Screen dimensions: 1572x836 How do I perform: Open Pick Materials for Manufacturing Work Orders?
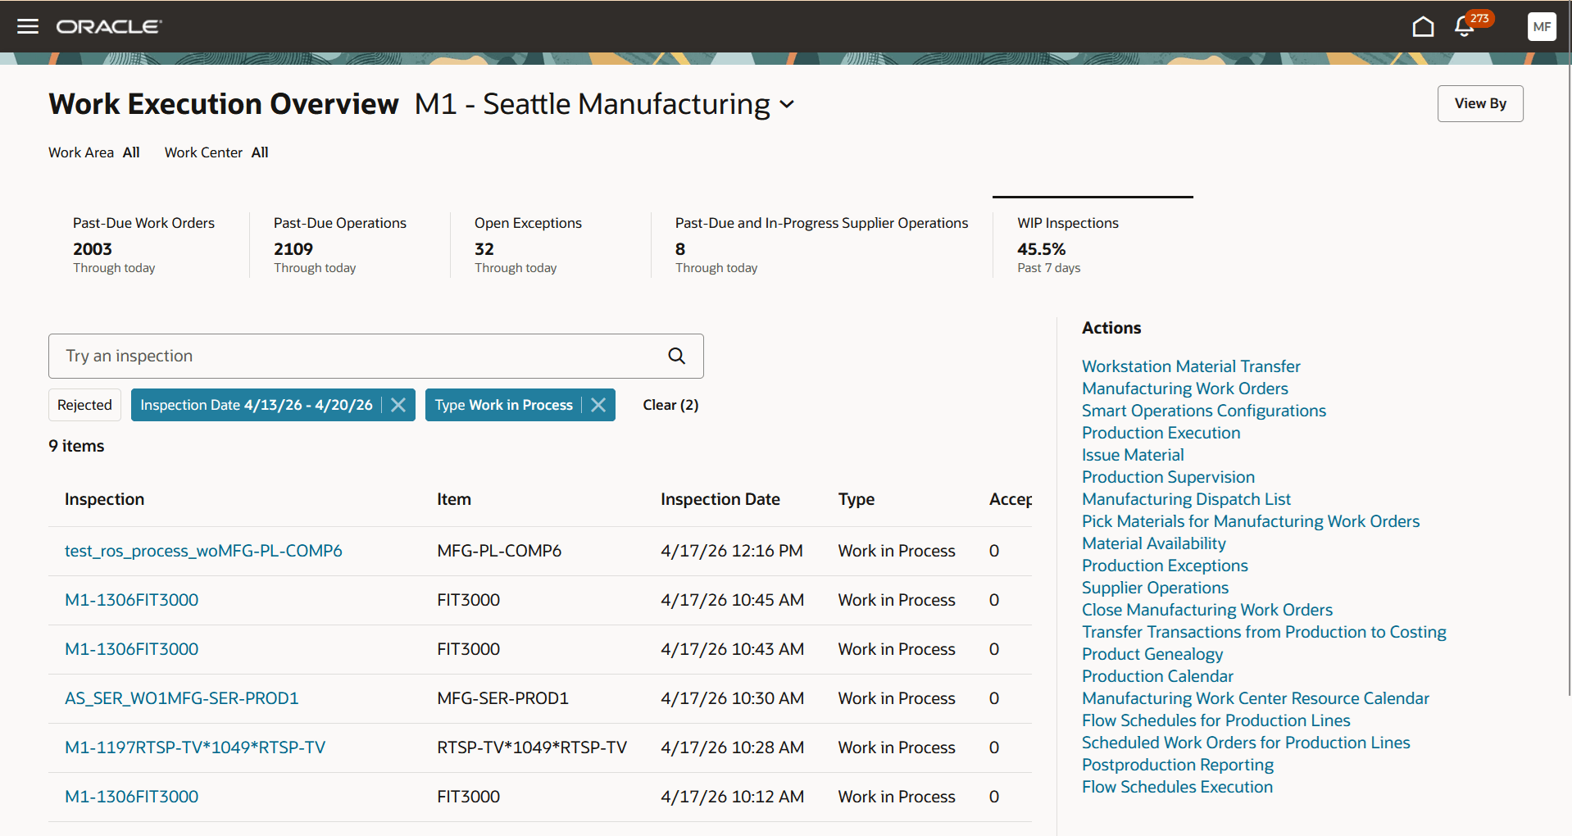click(1251, 521)
